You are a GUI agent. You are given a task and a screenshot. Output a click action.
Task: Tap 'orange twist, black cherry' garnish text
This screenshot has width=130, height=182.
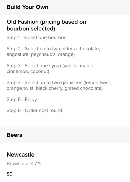tap(34, 88)
